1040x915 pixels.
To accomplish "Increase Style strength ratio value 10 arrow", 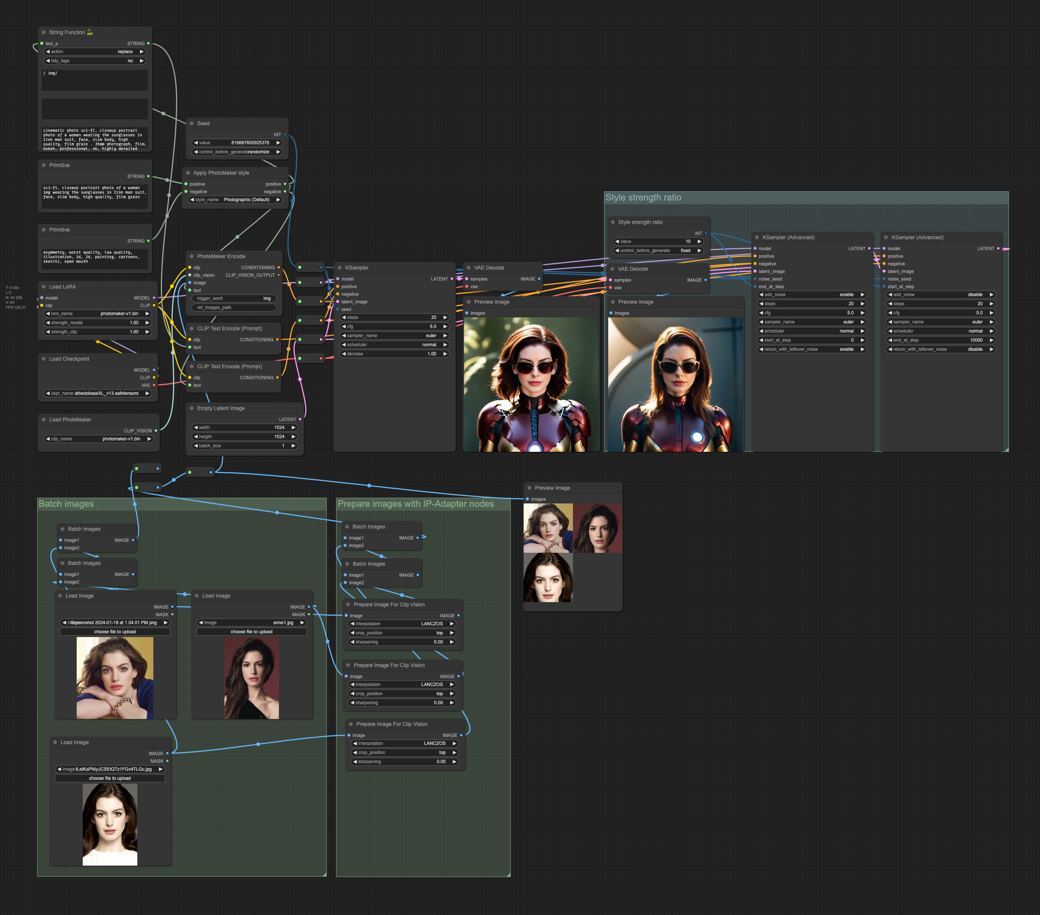I will (699, 241).
